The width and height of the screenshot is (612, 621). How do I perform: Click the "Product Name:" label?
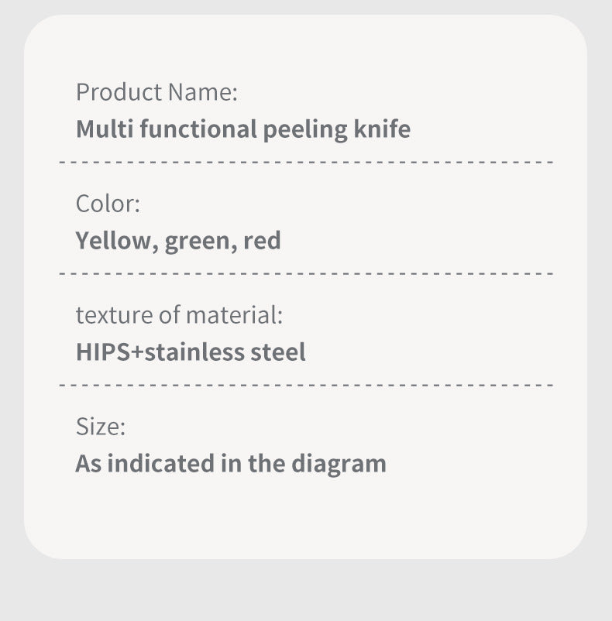click(x=156, y=92)
